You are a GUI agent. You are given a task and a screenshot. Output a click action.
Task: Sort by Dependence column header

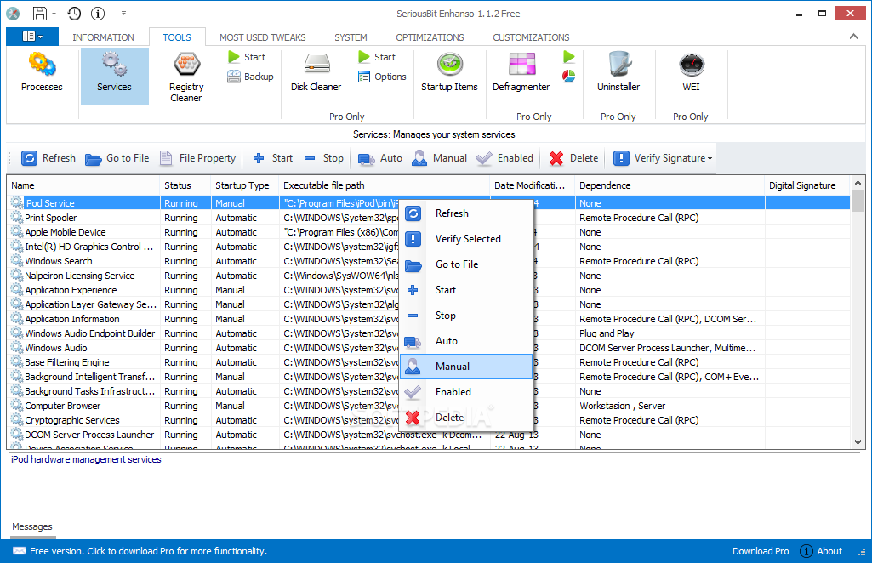point(670,185)
